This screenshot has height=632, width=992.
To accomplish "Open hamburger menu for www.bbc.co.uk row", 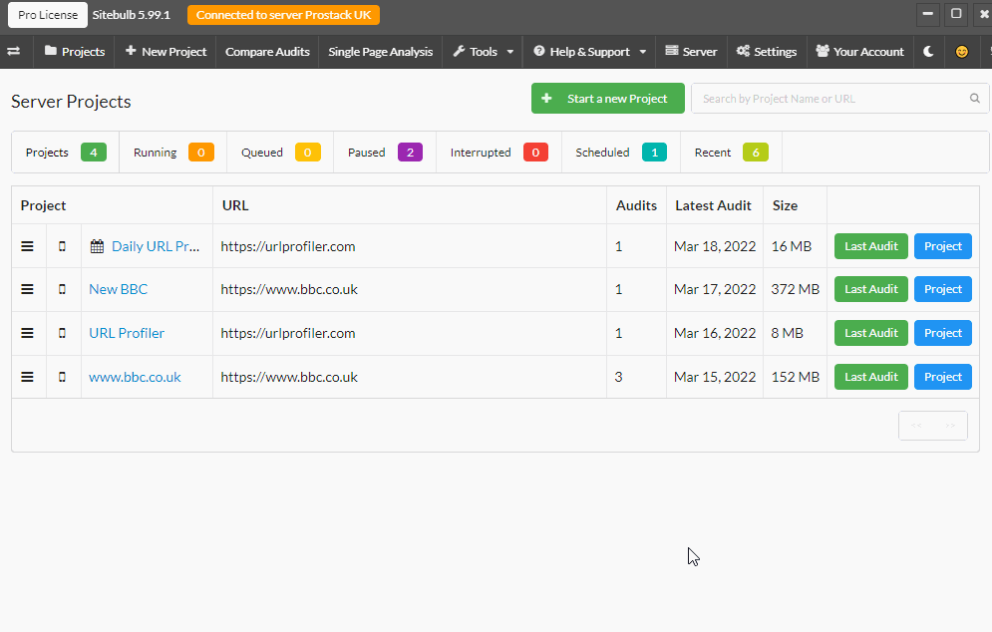I will [x=27, y=377].
